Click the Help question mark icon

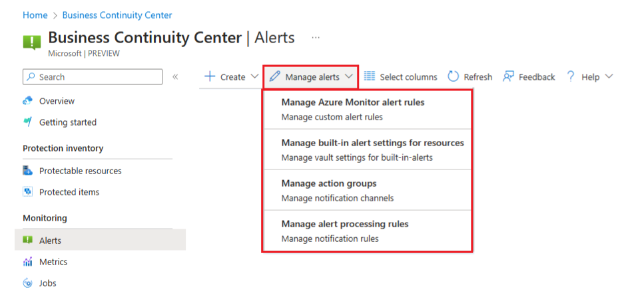[x=571, y=77]
